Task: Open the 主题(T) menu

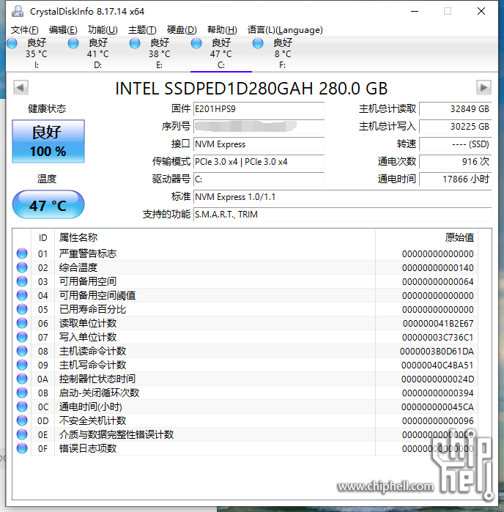Action: coord(142,30)
